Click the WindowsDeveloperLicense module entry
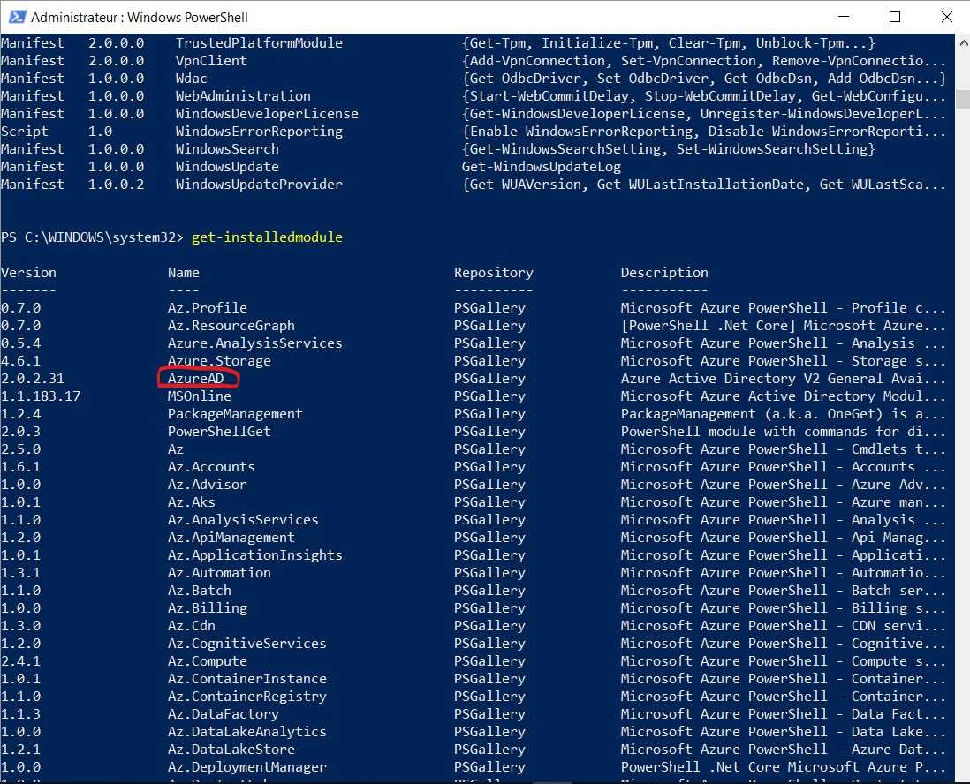This screenshot has height=784, width=970. [267, 114]
